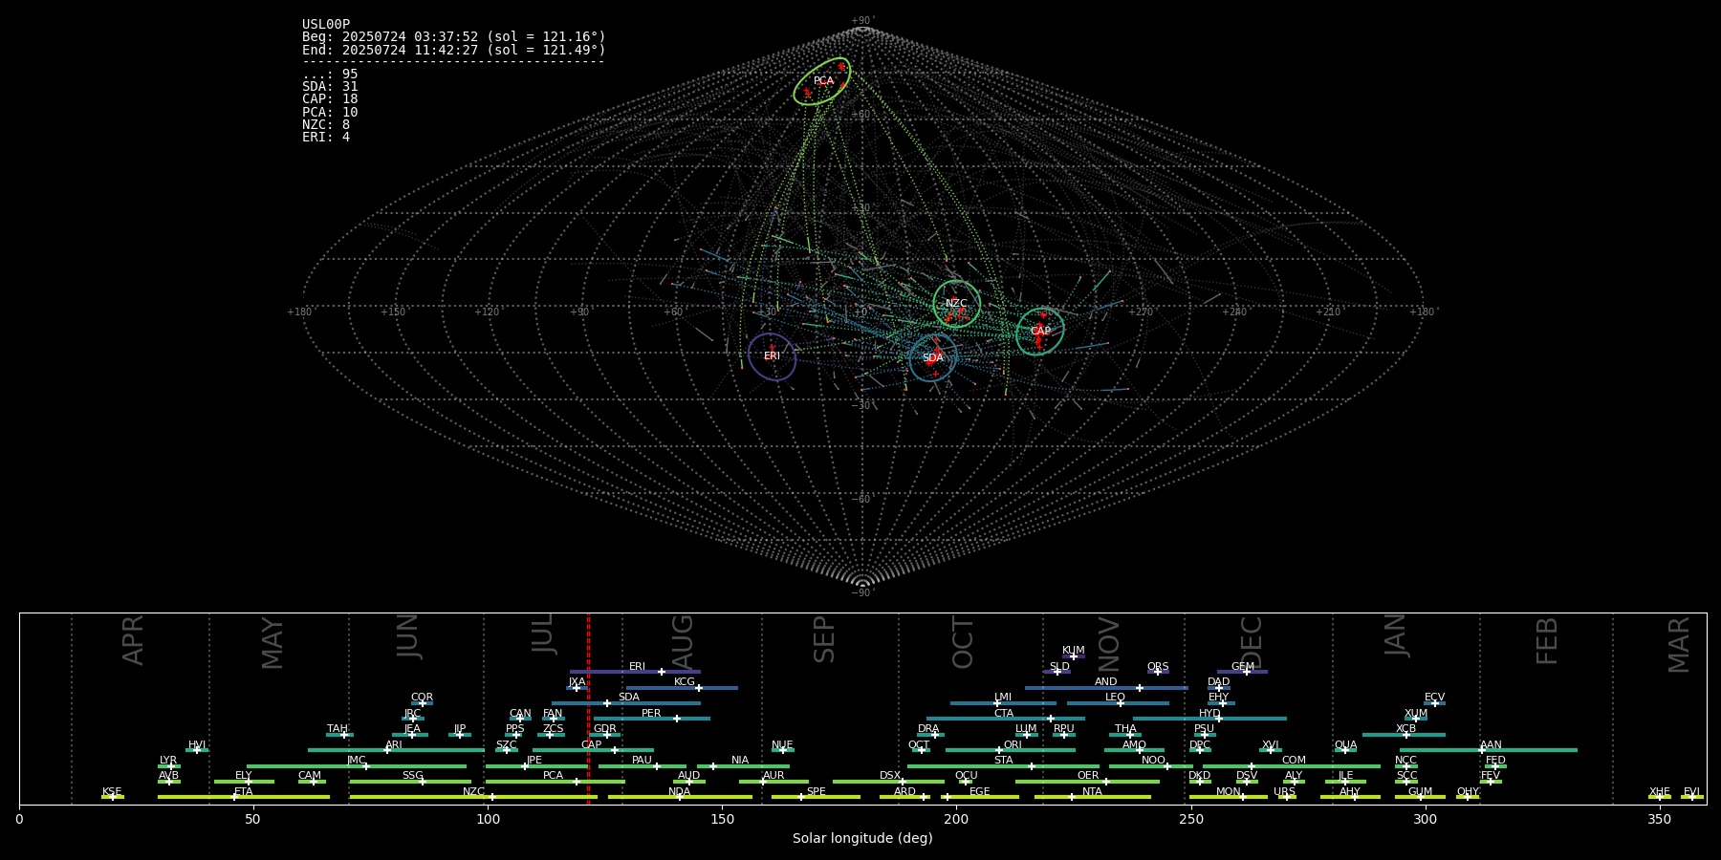Viewport: 1721px width, 860px height.
Task: Click the NTA shower bar in timeline
Action: 1092,797
